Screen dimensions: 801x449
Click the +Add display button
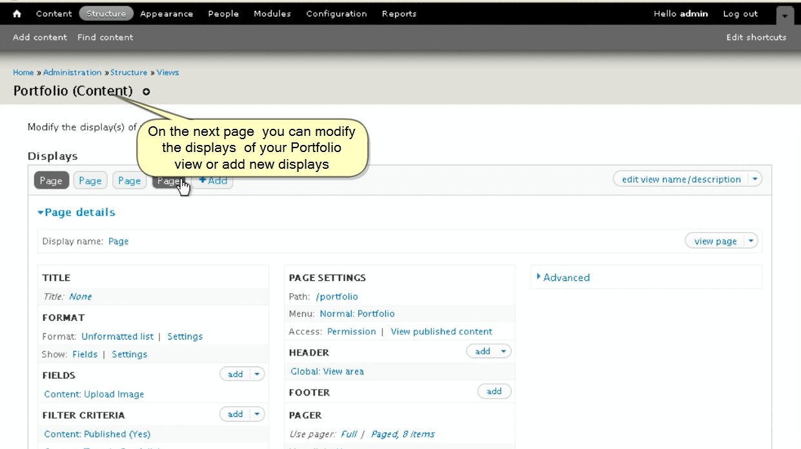point(213,181)
